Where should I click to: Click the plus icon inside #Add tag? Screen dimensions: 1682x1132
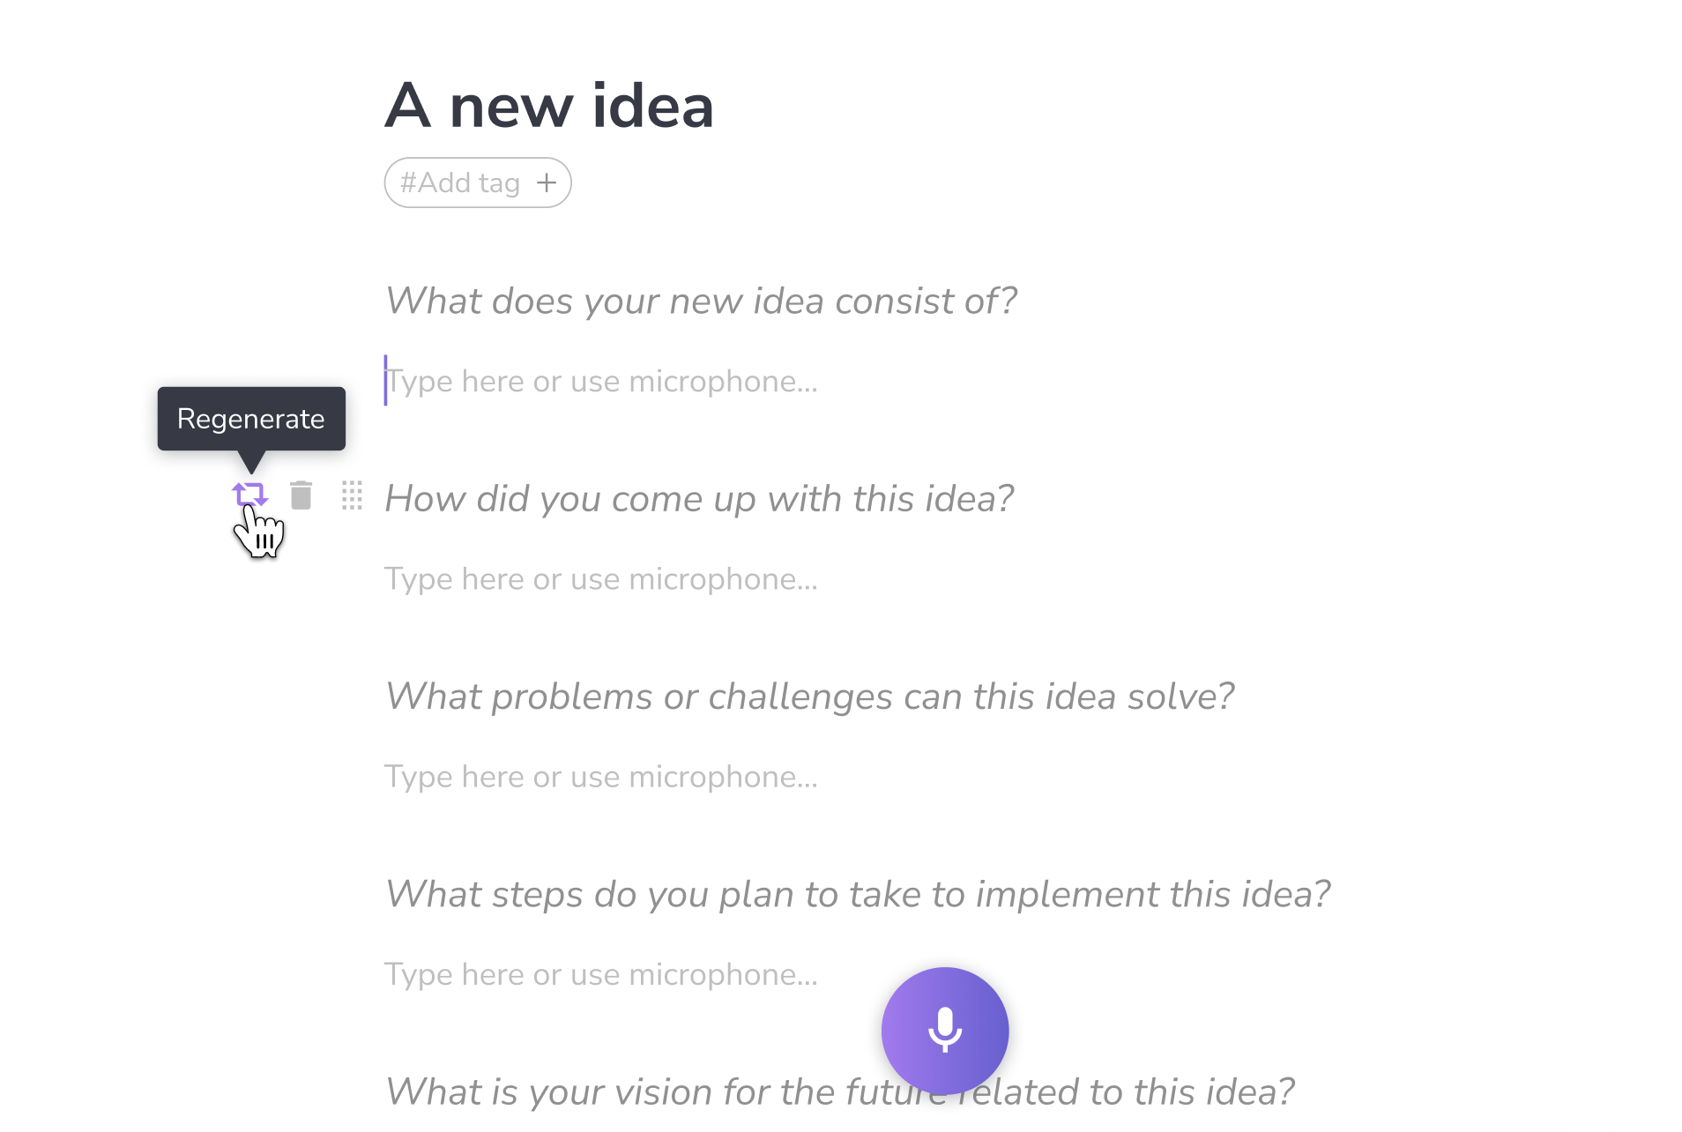click(547, 182)
